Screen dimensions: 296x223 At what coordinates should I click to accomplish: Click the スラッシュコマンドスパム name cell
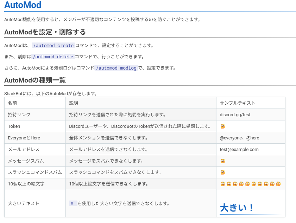click(x=35, y=172)
